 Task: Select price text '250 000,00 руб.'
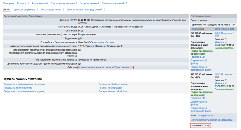coord(198,74)
